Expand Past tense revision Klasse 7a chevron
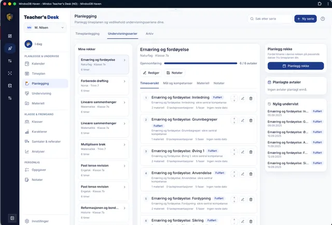The image size is (332, 225). (125, 166)
